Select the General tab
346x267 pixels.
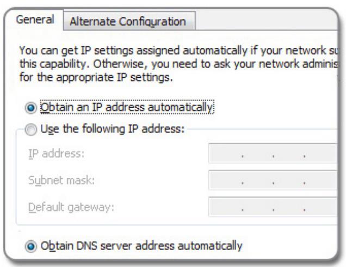[35, 20]
